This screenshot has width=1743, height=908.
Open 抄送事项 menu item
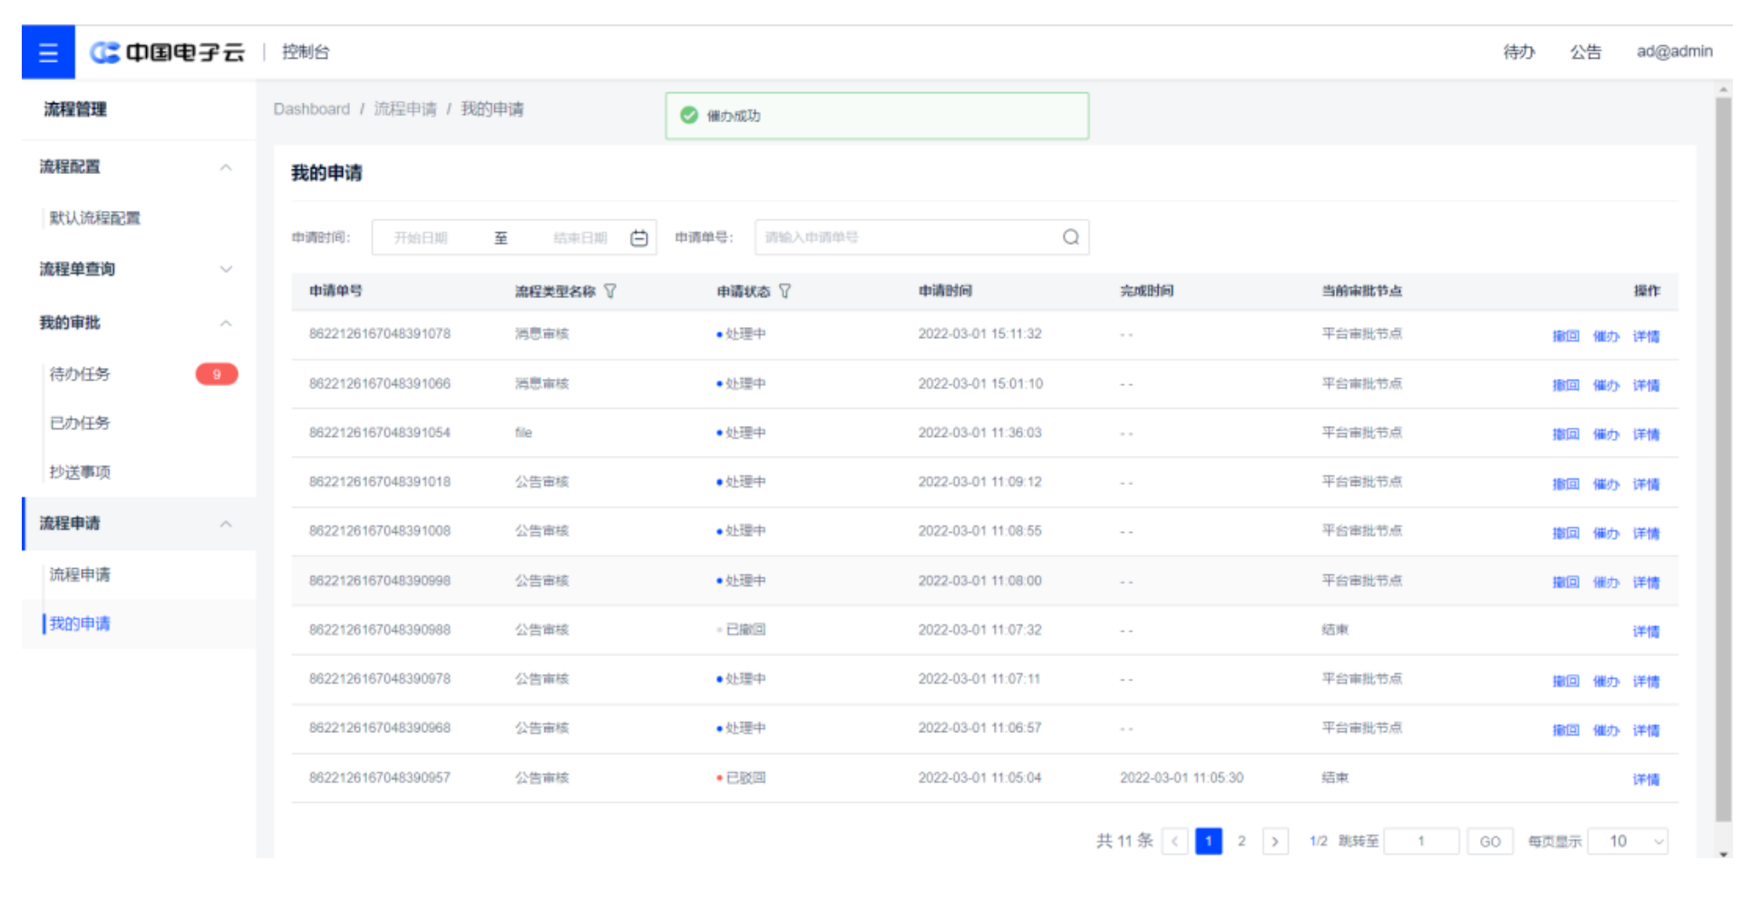[x=80, y=472]
